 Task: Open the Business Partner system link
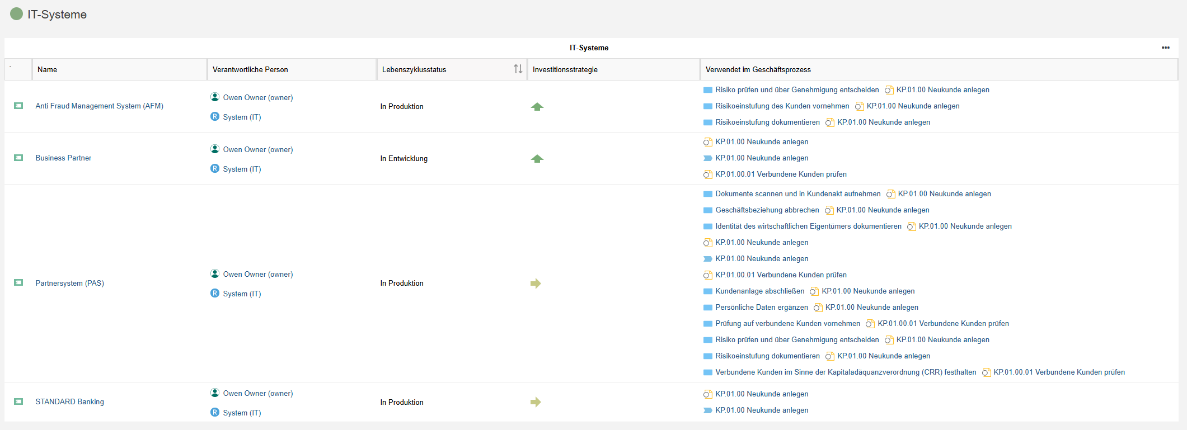(x=63, y=158)
